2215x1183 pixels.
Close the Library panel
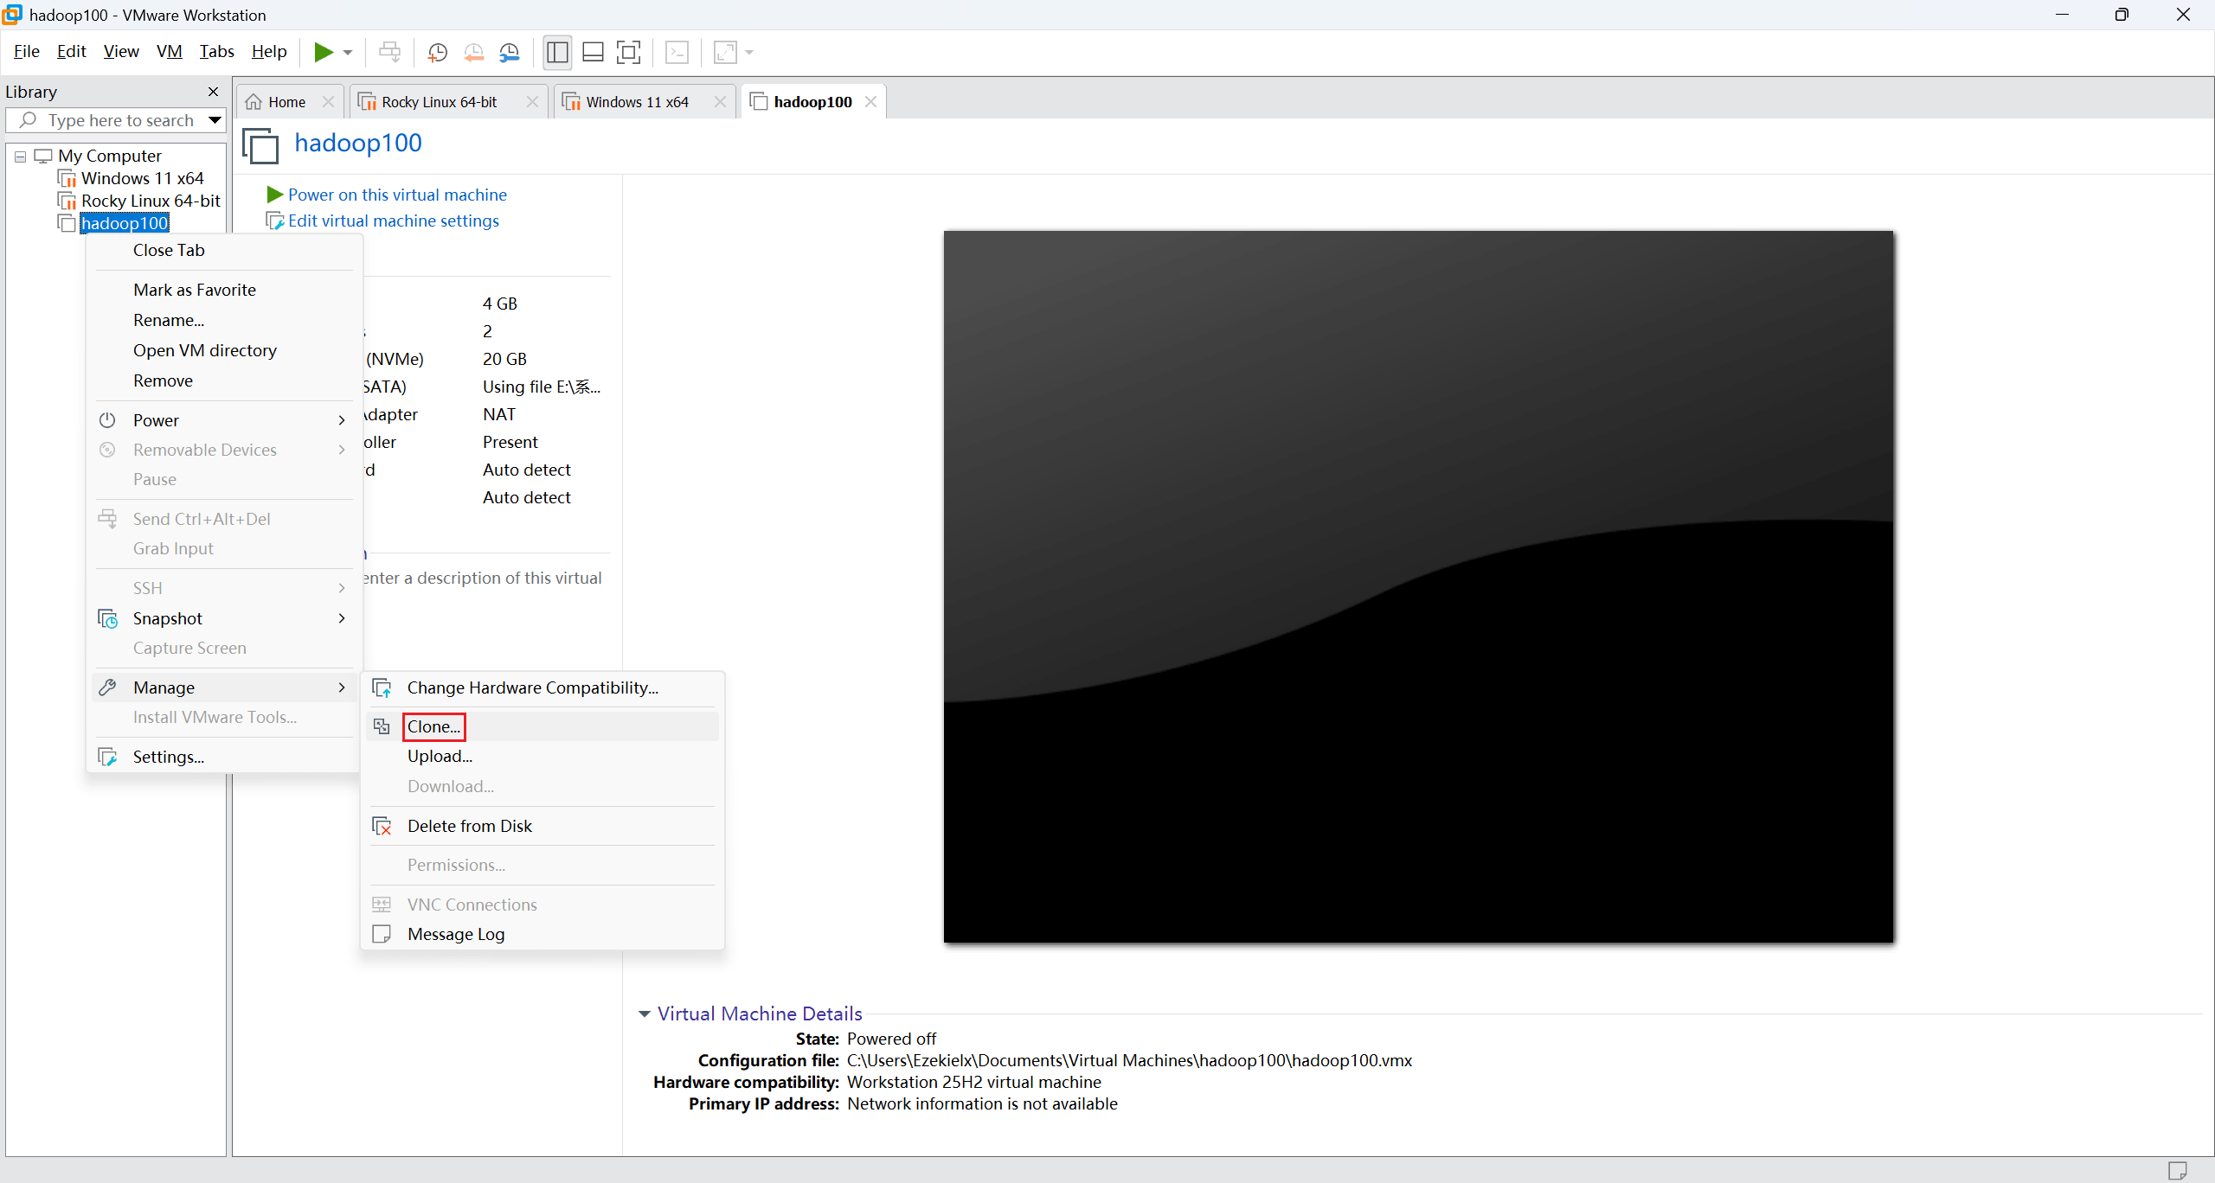(x=214, y=92)
